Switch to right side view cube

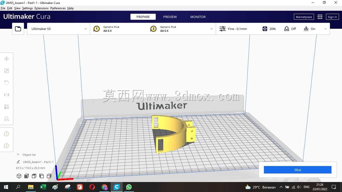(49, 176)
